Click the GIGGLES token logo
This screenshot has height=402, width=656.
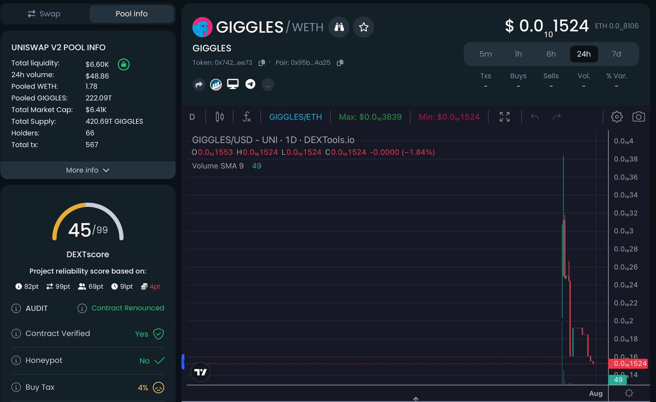[202, 27]
